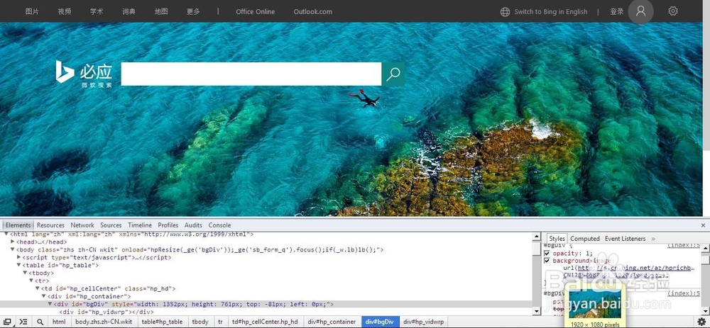This screenshot has width=710, height=328.
Task: Close the DevTools panel with the X
Action: (x=703, y=225)
